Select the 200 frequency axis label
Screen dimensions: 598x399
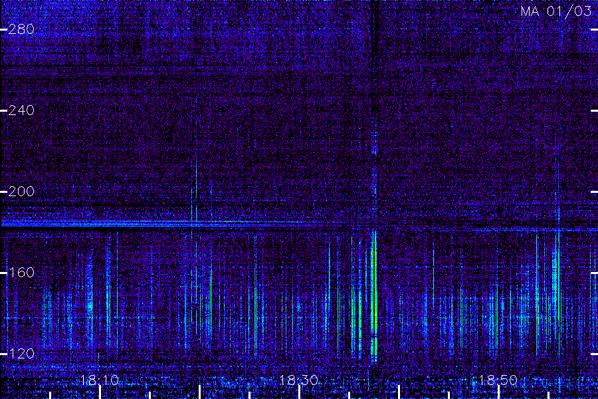point(21,192)
